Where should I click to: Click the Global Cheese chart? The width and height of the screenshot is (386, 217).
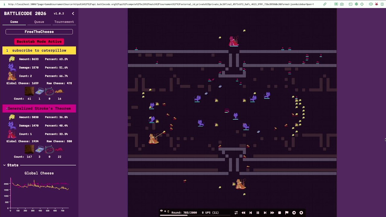pos(39,193)
